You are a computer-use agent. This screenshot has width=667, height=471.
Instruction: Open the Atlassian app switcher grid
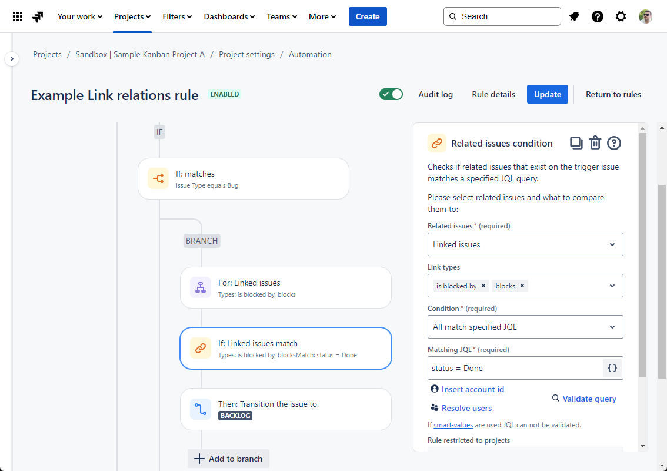point(18,16)
